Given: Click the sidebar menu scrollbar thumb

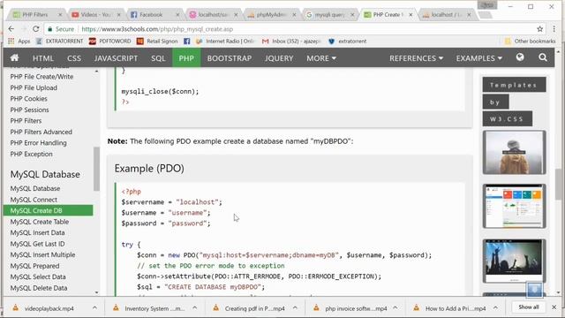Looking at the screenshot, I should 96,169.
